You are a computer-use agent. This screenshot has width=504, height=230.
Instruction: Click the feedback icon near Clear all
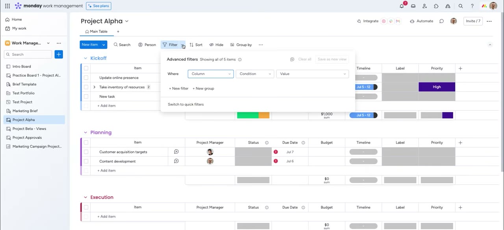pos(292,59)
